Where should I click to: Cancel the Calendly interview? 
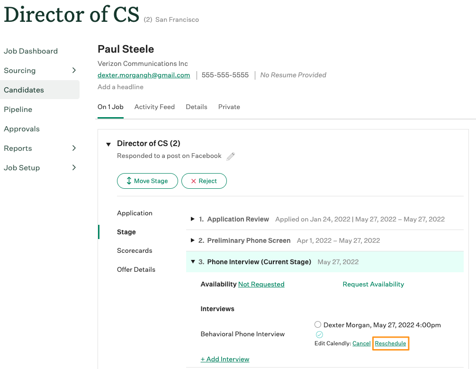[361, 343]
